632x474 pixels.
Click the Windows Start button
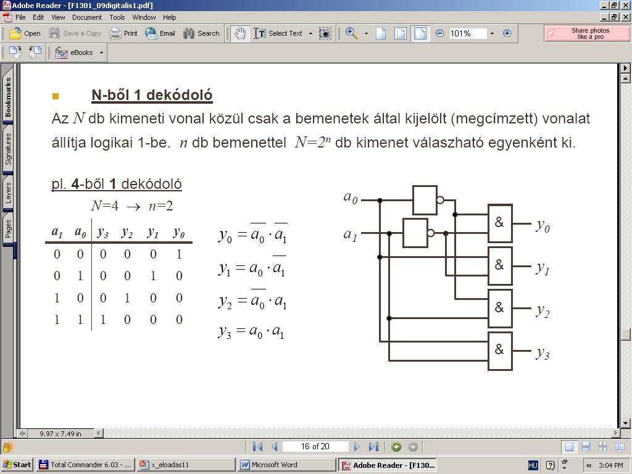17,465
